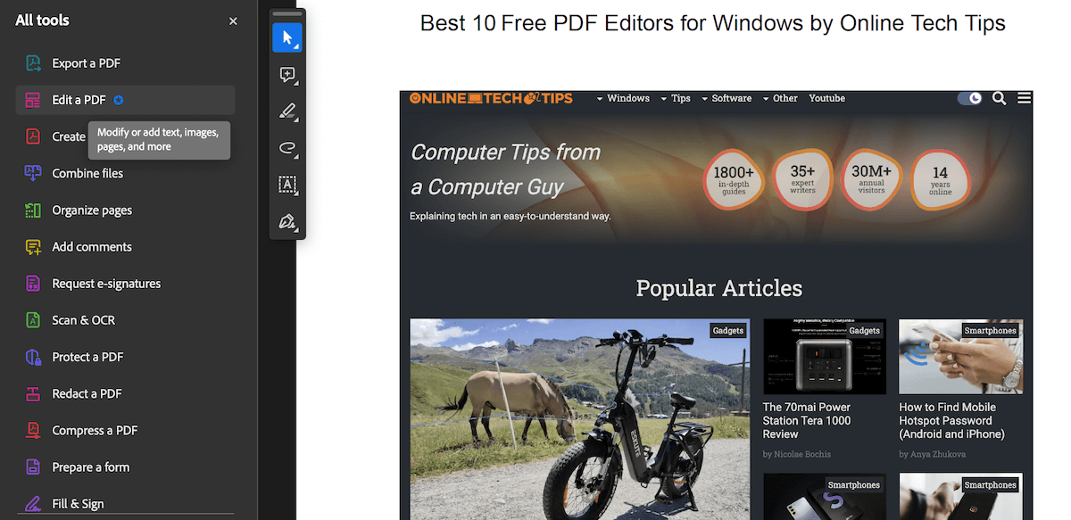Open the Prepare a form label

[x=91, y=467]
